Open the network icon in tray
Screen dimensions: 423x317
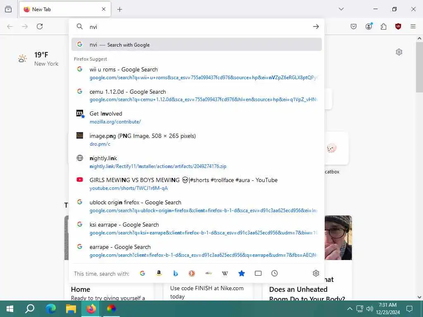[360, 309]
